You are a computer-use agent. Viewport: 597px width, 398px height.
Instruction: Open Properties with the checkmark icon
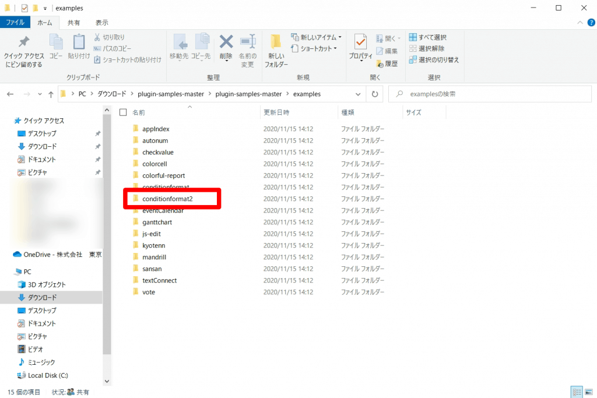tap(360, 43)
